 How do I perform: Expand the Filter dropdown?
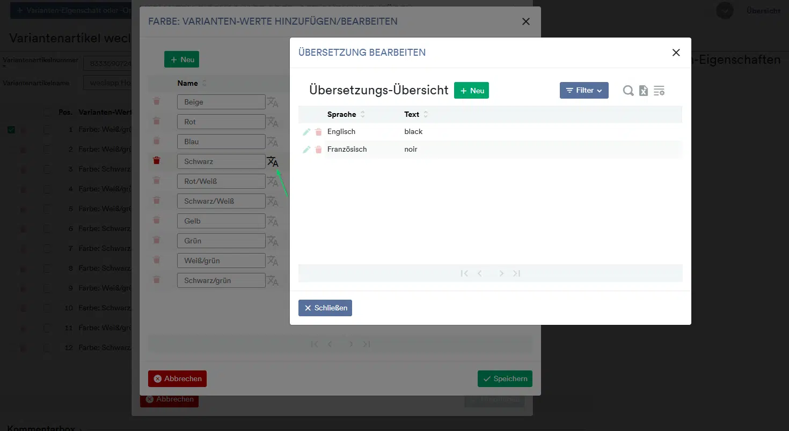pos(584,91)
